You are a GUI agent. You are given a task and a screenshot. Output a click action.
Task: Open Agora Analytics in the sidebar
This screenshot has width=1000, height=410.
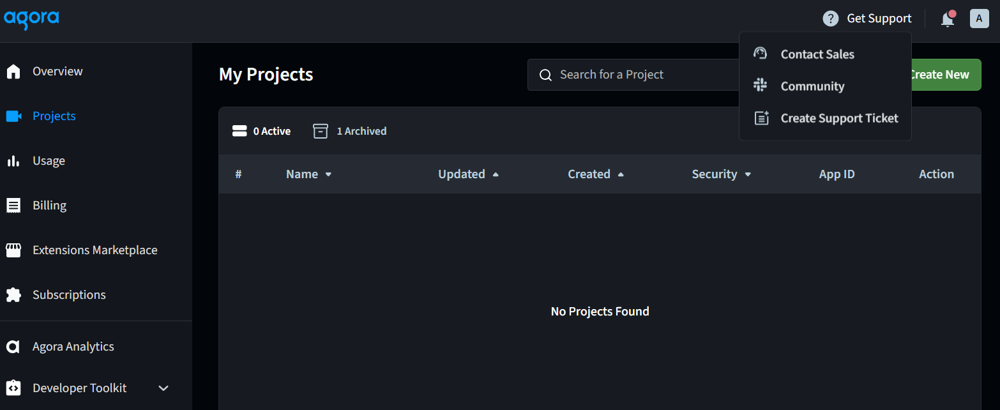[x=96, y=347]
